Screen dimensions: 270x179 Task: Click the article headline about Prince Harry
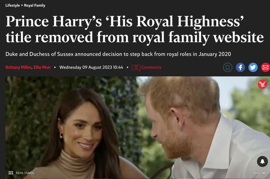click(135, 29)
